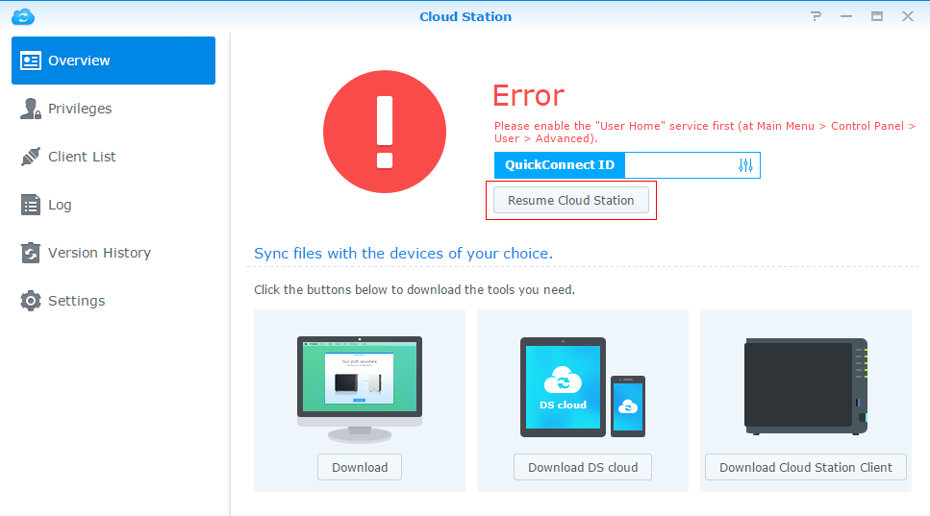Click the Error heading text
The image size is (930, 516).
coord(528,95)
